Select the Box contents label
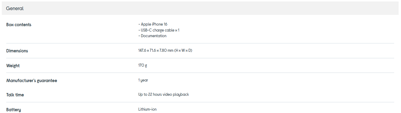This screenshot has width=401, height=113. [19, 25]
